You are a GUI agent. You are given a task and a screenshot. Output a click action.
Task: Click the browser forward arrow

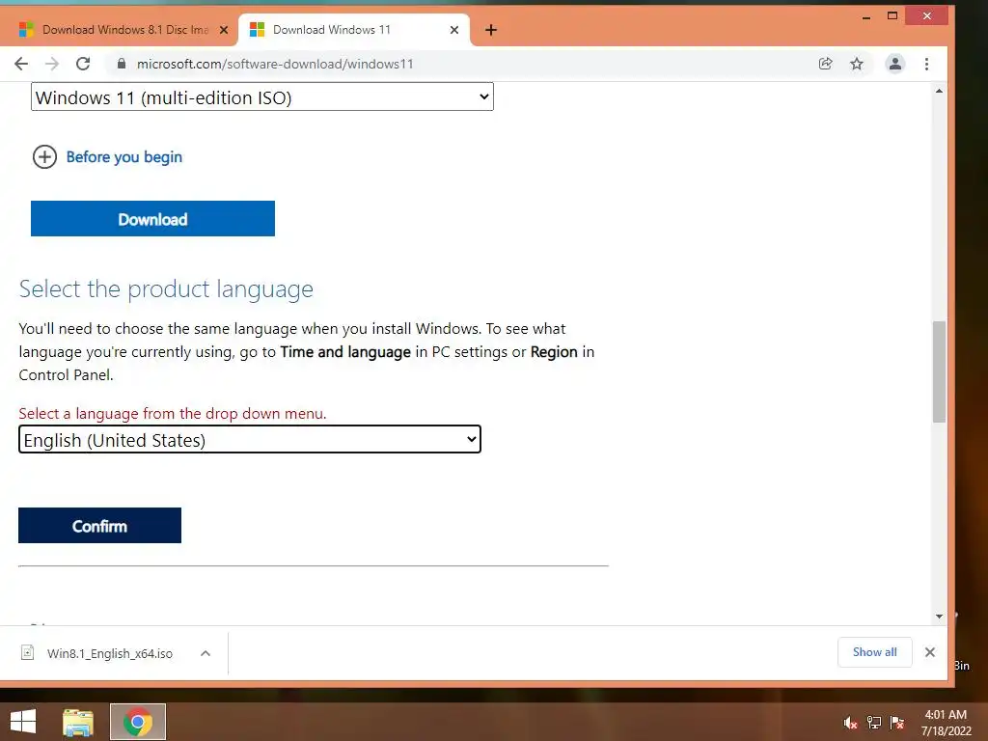(52, 64)
